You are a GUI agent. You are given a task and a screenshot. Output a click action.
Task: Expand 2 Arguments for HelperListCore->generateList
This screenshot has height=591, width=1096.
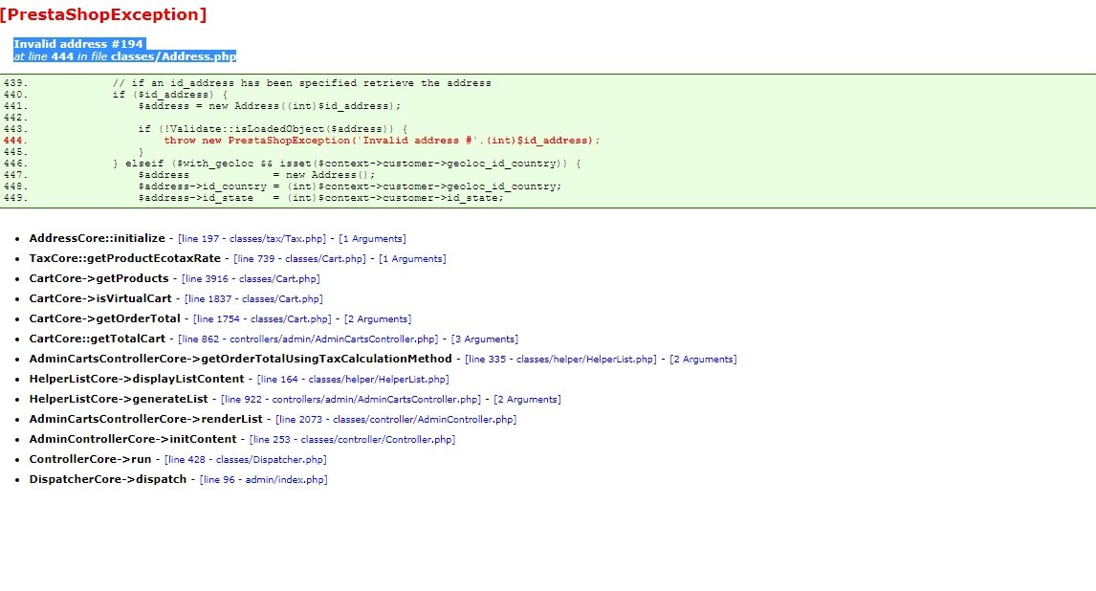pyautogui.click(x=527, y=400)
